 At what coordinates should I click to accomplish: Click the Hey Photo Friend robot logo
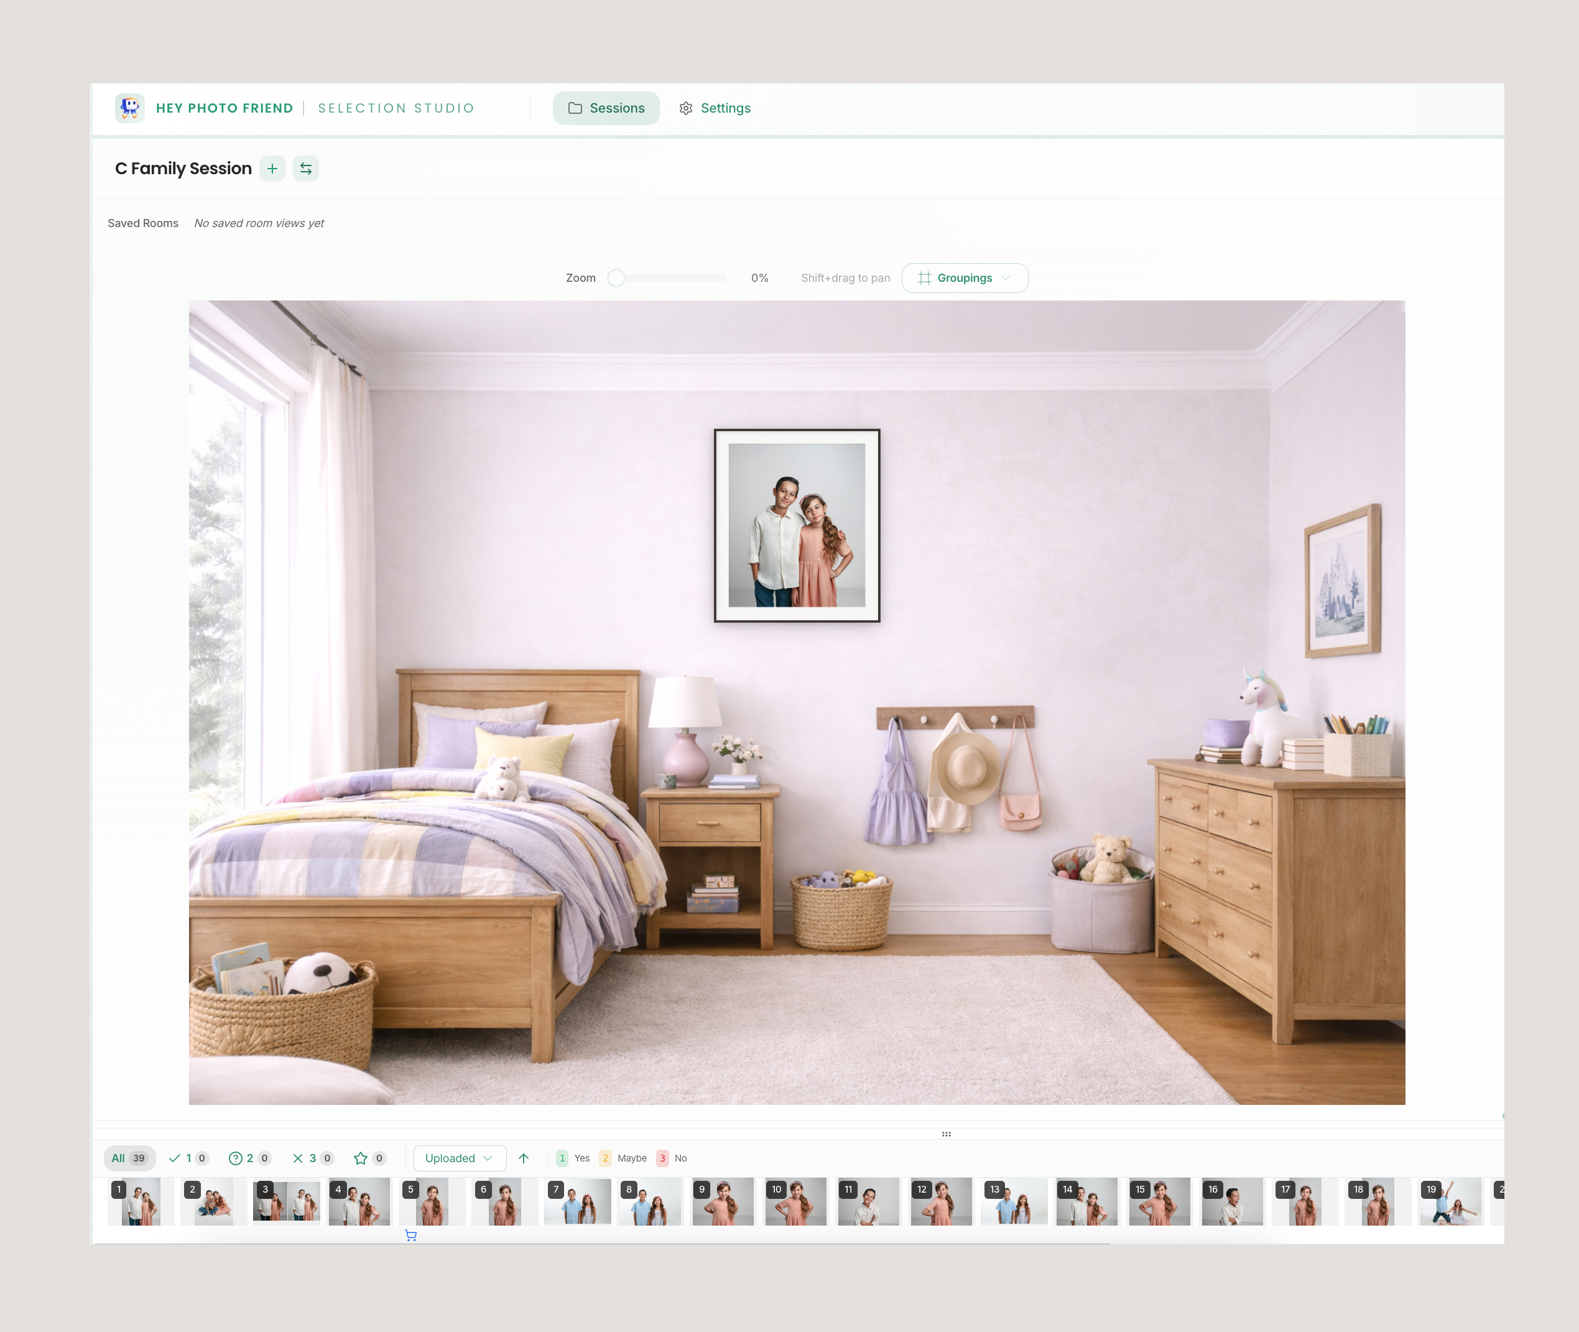click(130, 108)
